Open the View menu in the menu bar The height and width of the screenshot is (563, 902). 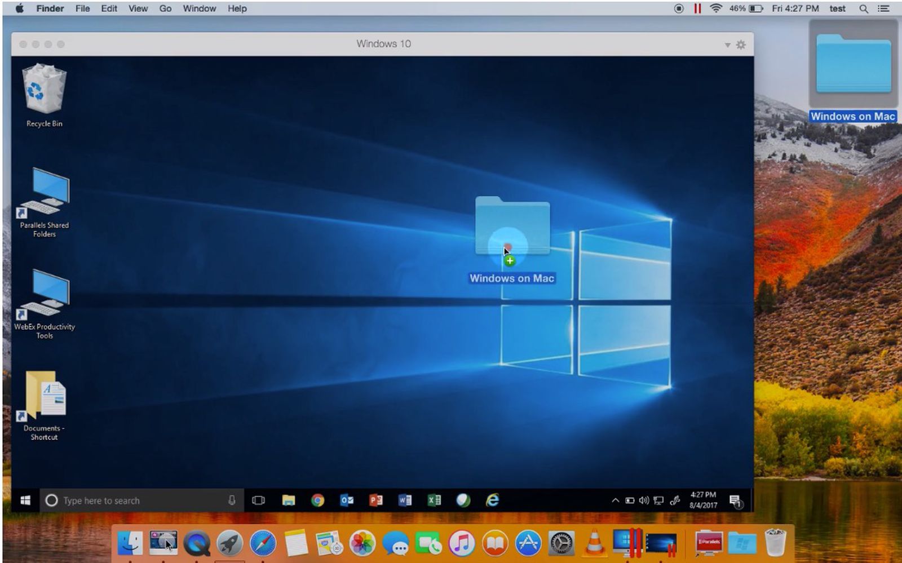pyautogui.click(x=138, y=8)
